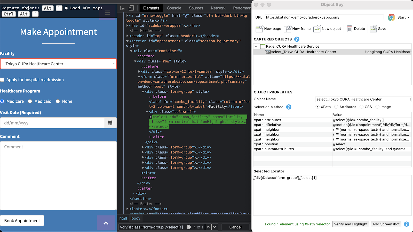Choose CSS selection method
This screenshot has height=232, width=413.
(x=362, y=107)
